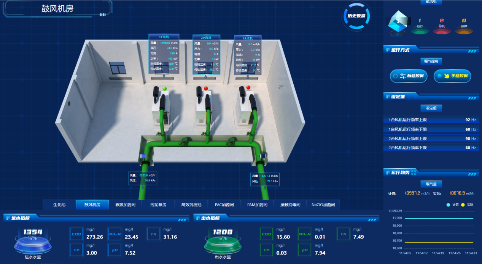Click the red 停机 status disc
Image resolution: width=482 pixels, height=264 pixels.
(x=441, y=31)
